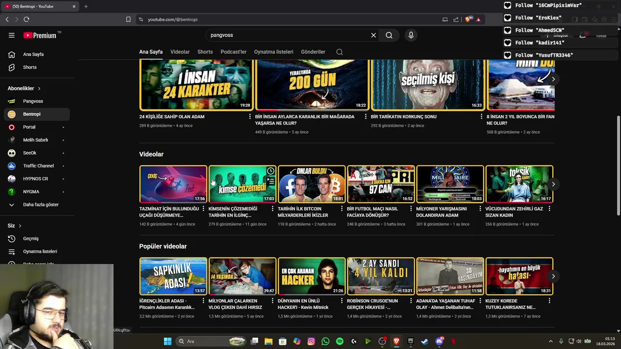Open channel search magnifier icon
The width and height of the screenshot is (621, 349).
(340, 52)
